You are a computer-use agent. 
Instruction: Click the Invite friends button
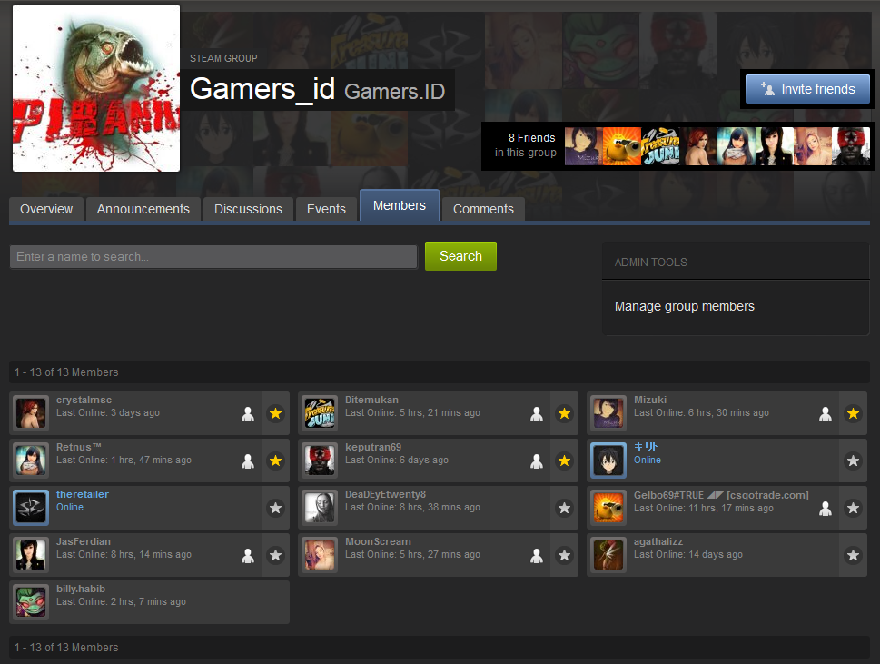point(807,89)
